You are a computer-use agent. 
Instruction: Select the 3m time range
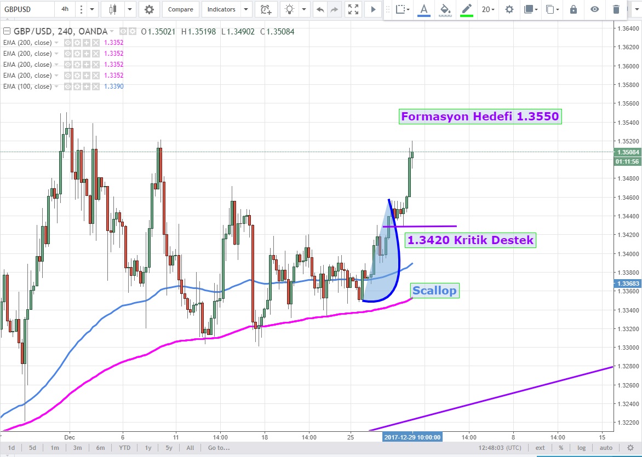(77, 448)
